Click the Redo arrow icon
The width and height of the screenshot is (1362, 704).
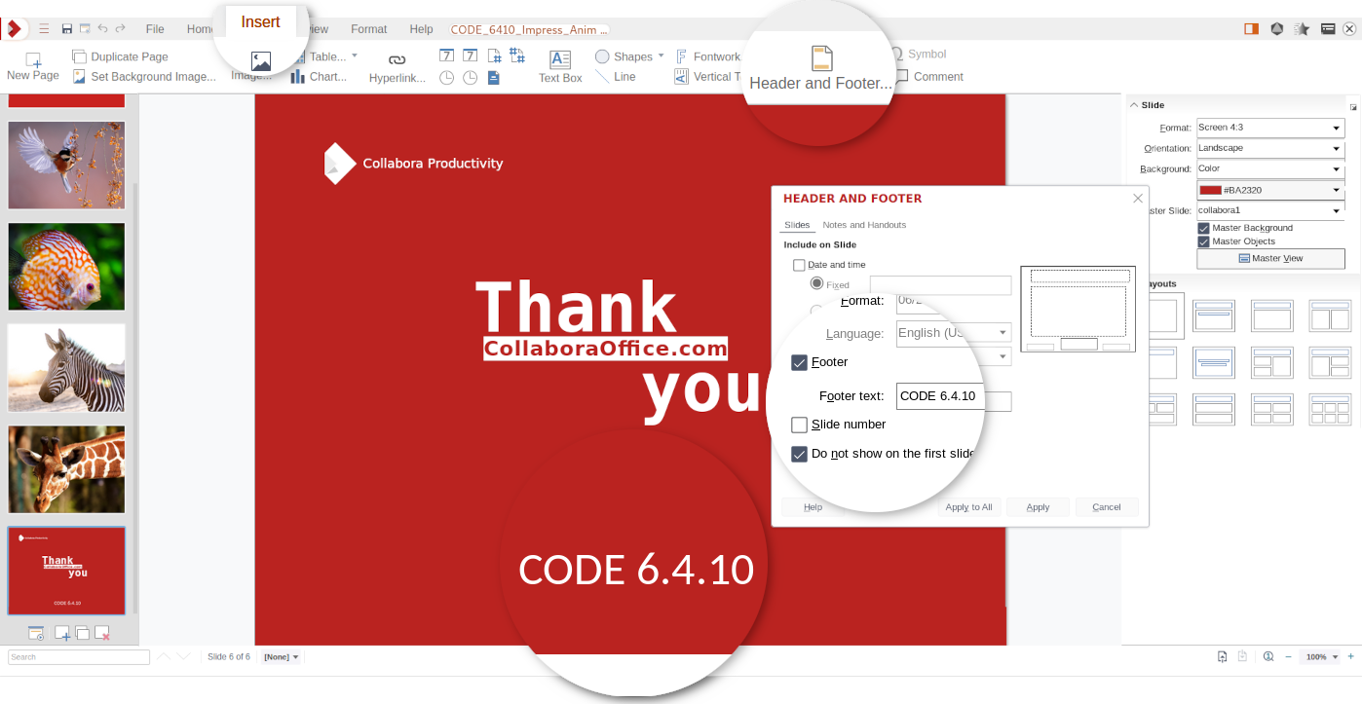(x=119, y=29)
